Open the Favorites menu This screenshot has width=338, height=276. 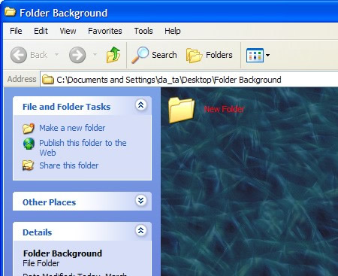105,31
